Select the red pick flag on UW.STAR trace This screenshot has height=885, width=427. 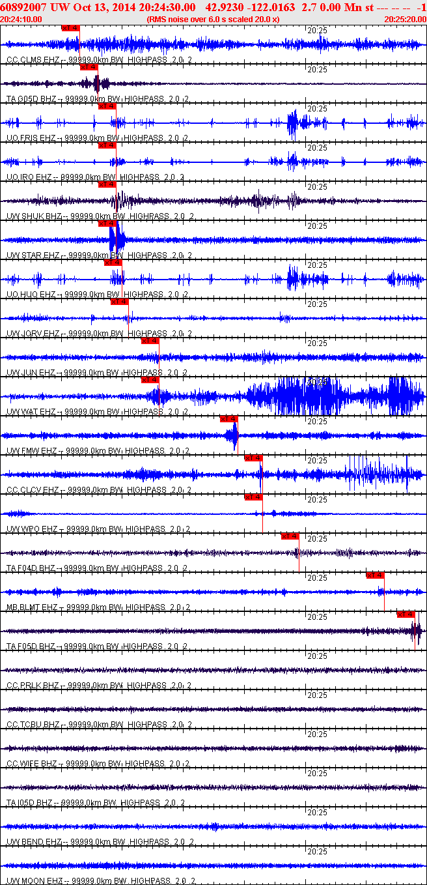pyautogui.click(x=107, y=224)
